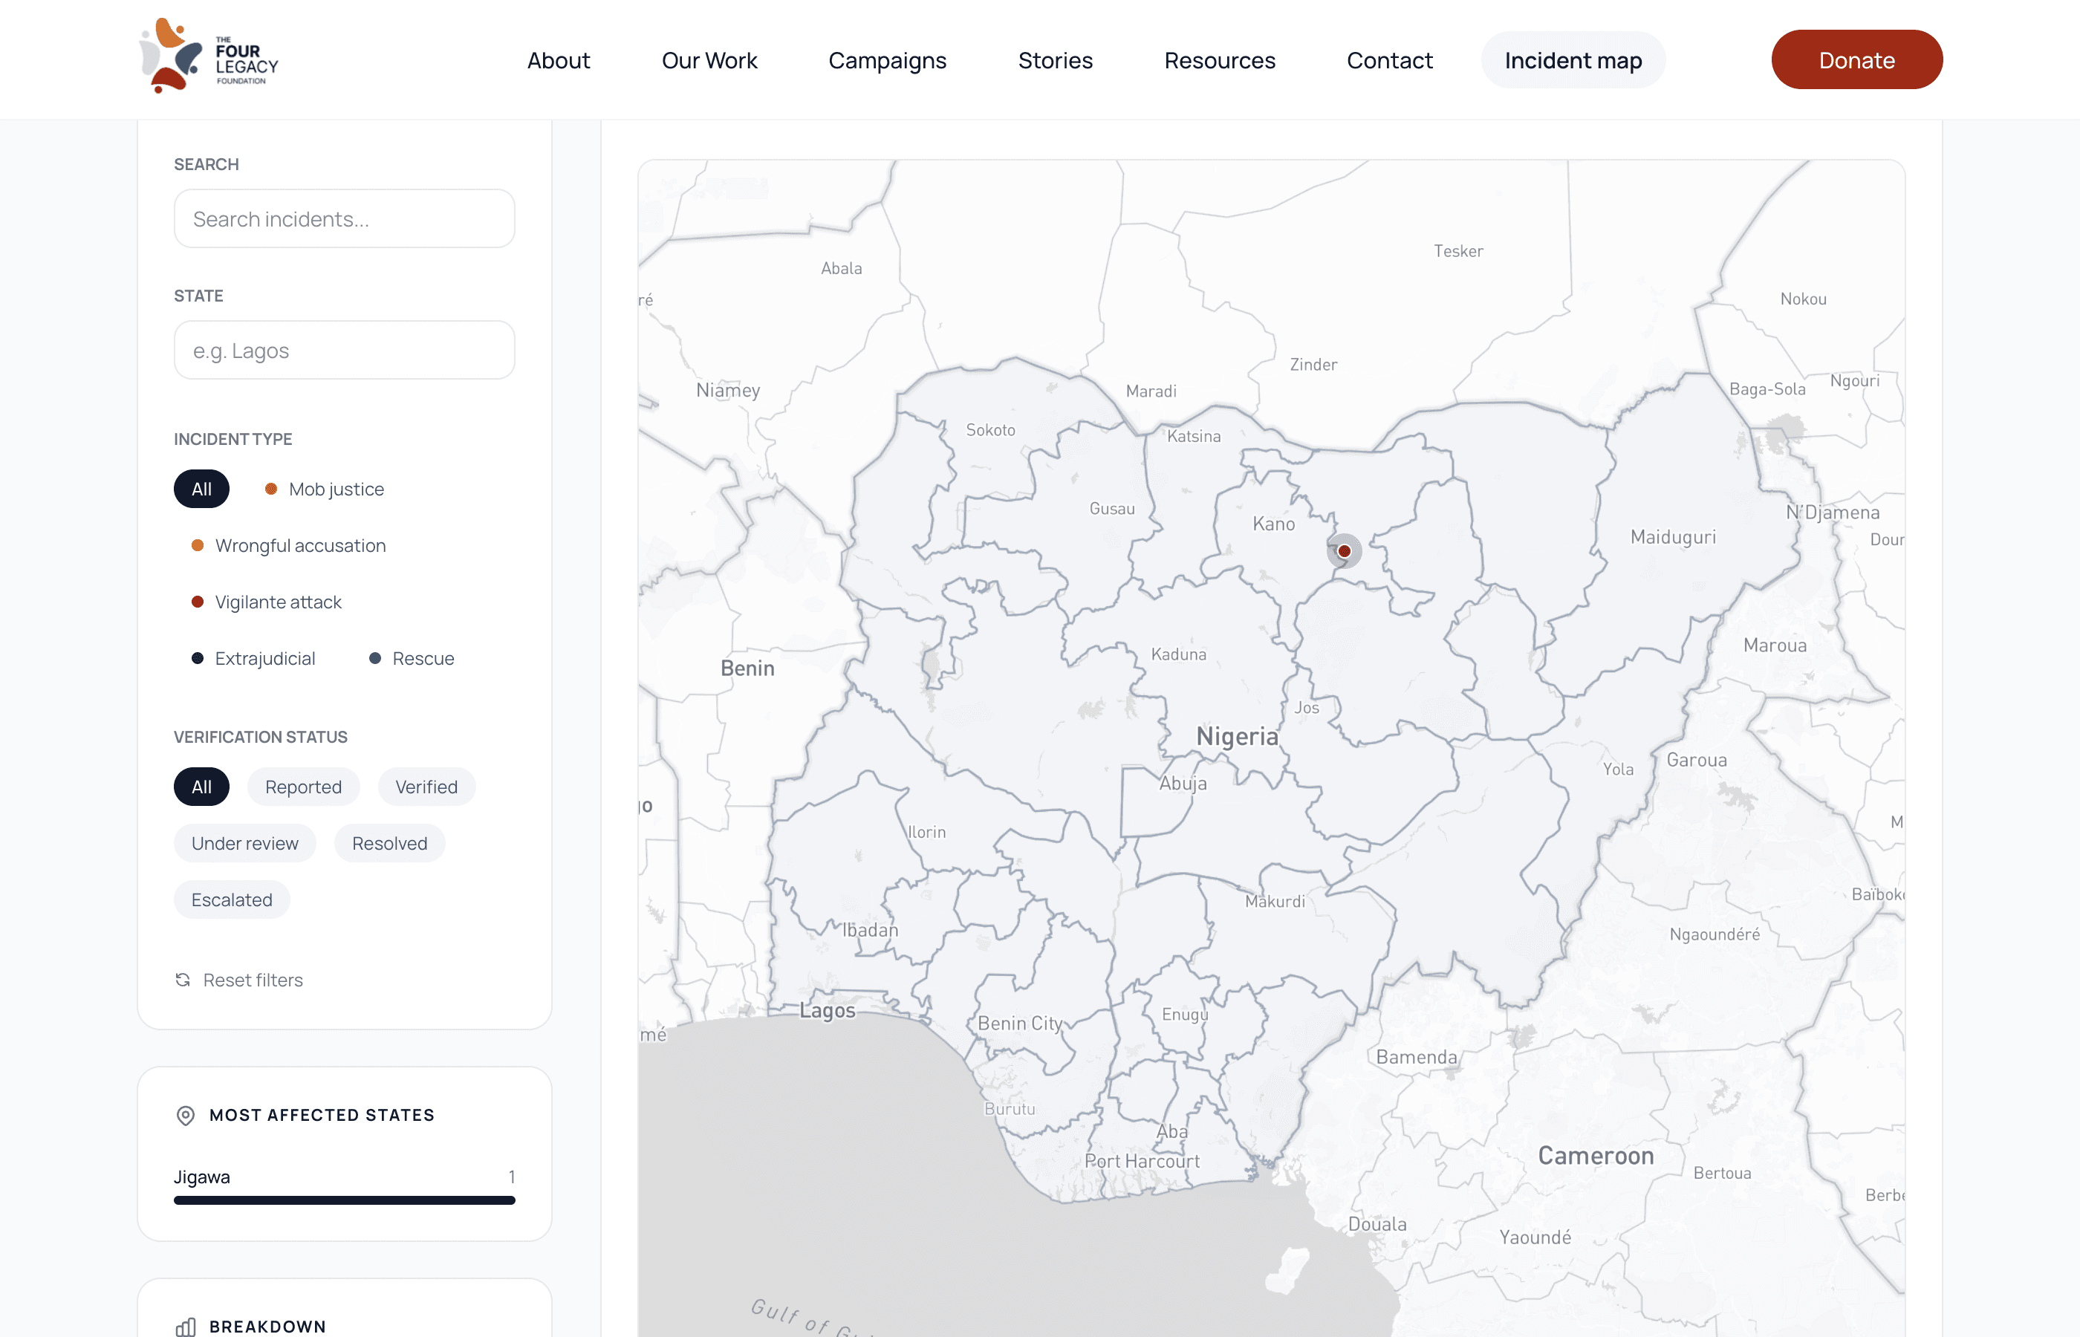Filter by Mob justice incidents
Image resolution: width=2080 pixels, height=1337 pixels.
pos(325,489)
